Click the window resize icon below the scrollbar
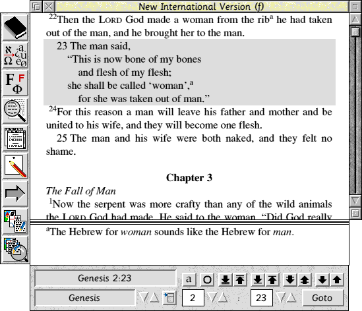This screenshot has width=362, height=311. 355,213
